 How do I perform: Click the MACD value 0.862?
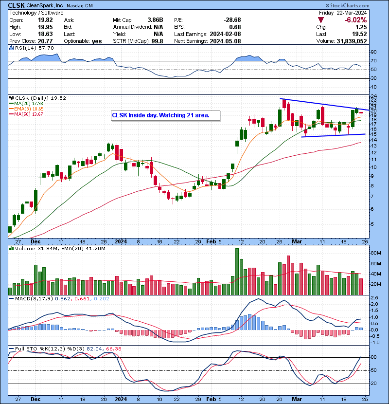tap(63, 299)
